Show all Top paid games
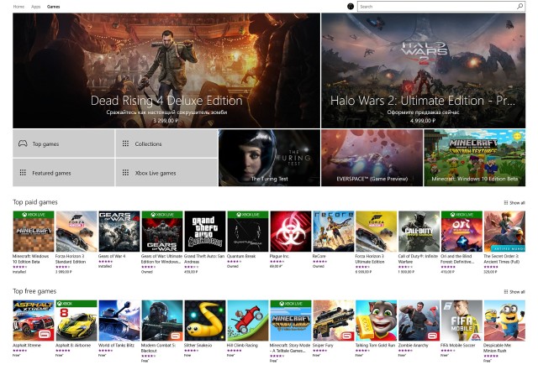 [x=514, y=203]
